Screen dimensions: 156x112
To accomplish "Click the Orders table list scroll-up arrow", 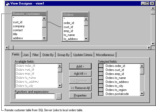I will (86, 19).
